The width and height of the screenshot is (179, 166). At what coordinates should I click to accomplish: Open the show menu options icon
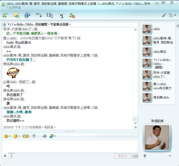171,15
